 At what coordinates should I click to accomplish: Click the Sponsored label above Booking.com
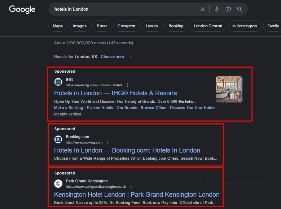pyautogui.click(x=65, y=129)
